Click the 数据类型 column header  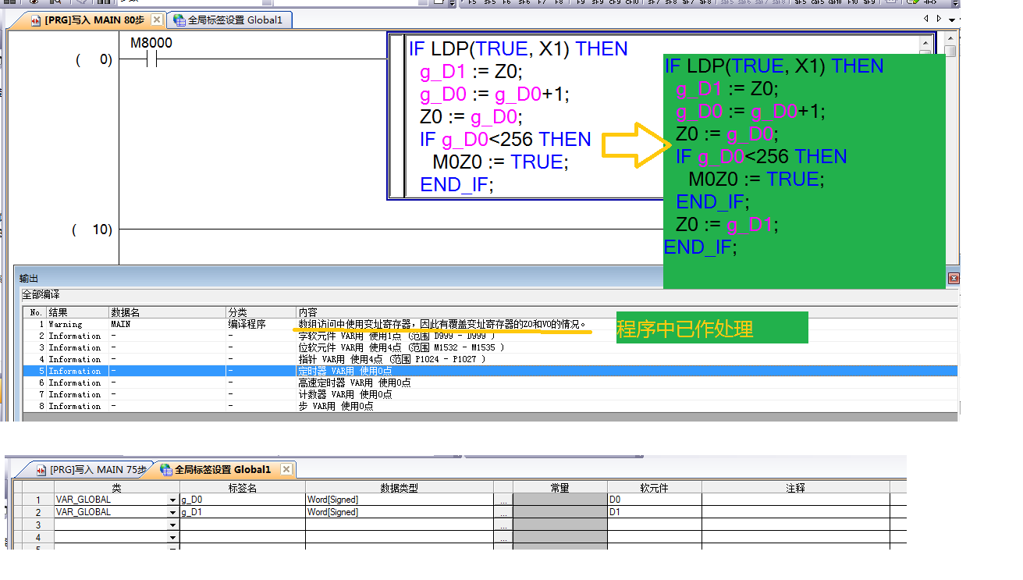(399, 487)
